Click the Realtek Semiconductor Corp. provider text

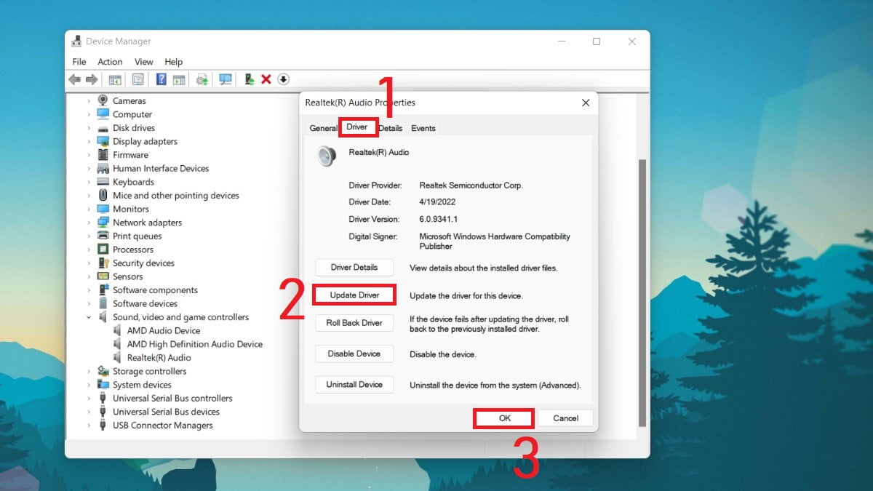click(x=471, y=185)
